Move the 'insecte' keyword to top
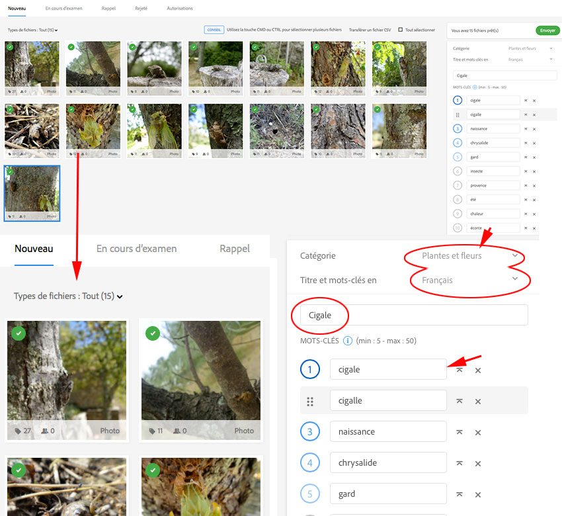This screenshot has width=562, height=516. coord(526,171)
